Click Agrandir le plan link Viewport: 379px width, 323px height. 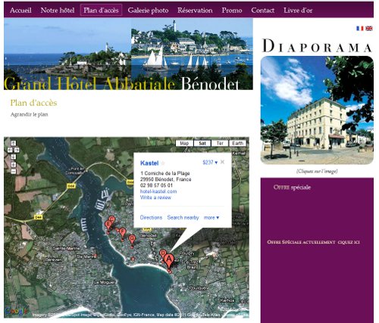pos(30,114)
